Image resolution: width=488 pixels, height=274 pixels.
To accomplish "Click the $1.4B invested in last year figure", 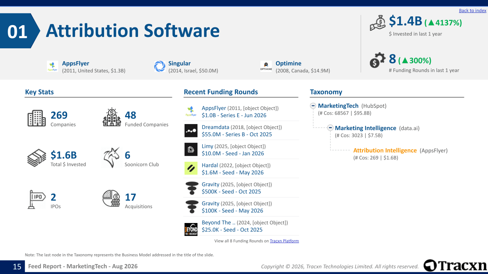I will 406,21.
